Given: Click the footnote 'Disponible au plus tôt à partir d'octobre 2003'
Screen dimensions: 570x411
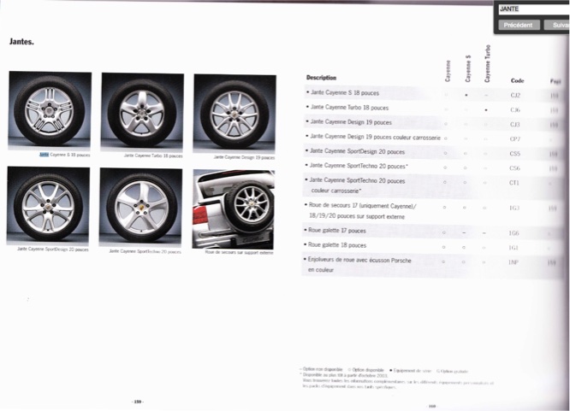Looking at the screenshot, I should coord(344,375).
